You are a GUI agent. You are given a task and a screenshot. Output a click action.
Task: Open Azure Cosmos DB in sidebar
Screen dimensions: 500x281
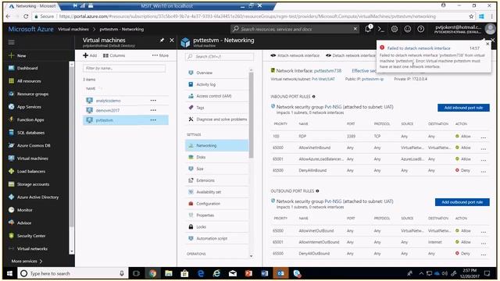coord(34,146)
